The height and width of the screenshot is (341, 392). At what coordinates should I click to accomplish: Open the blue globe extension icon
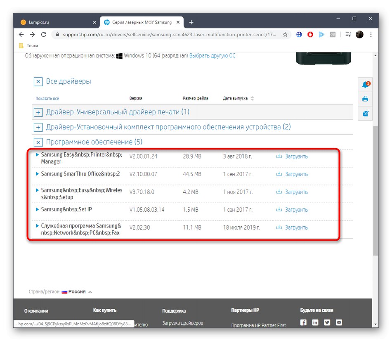pyautogui.click(x=299, y=35)
